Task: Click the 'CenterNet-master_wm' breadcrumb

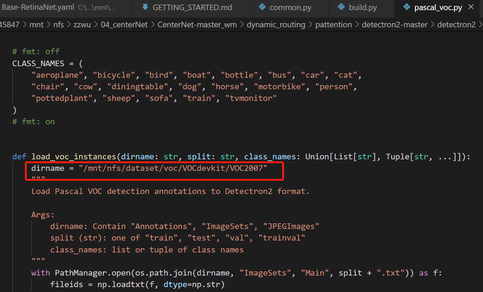Action: click(197, 25)
